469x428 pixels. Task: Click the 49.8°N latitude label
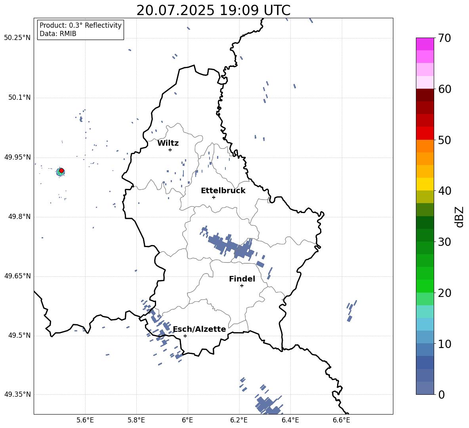[19, 217]
